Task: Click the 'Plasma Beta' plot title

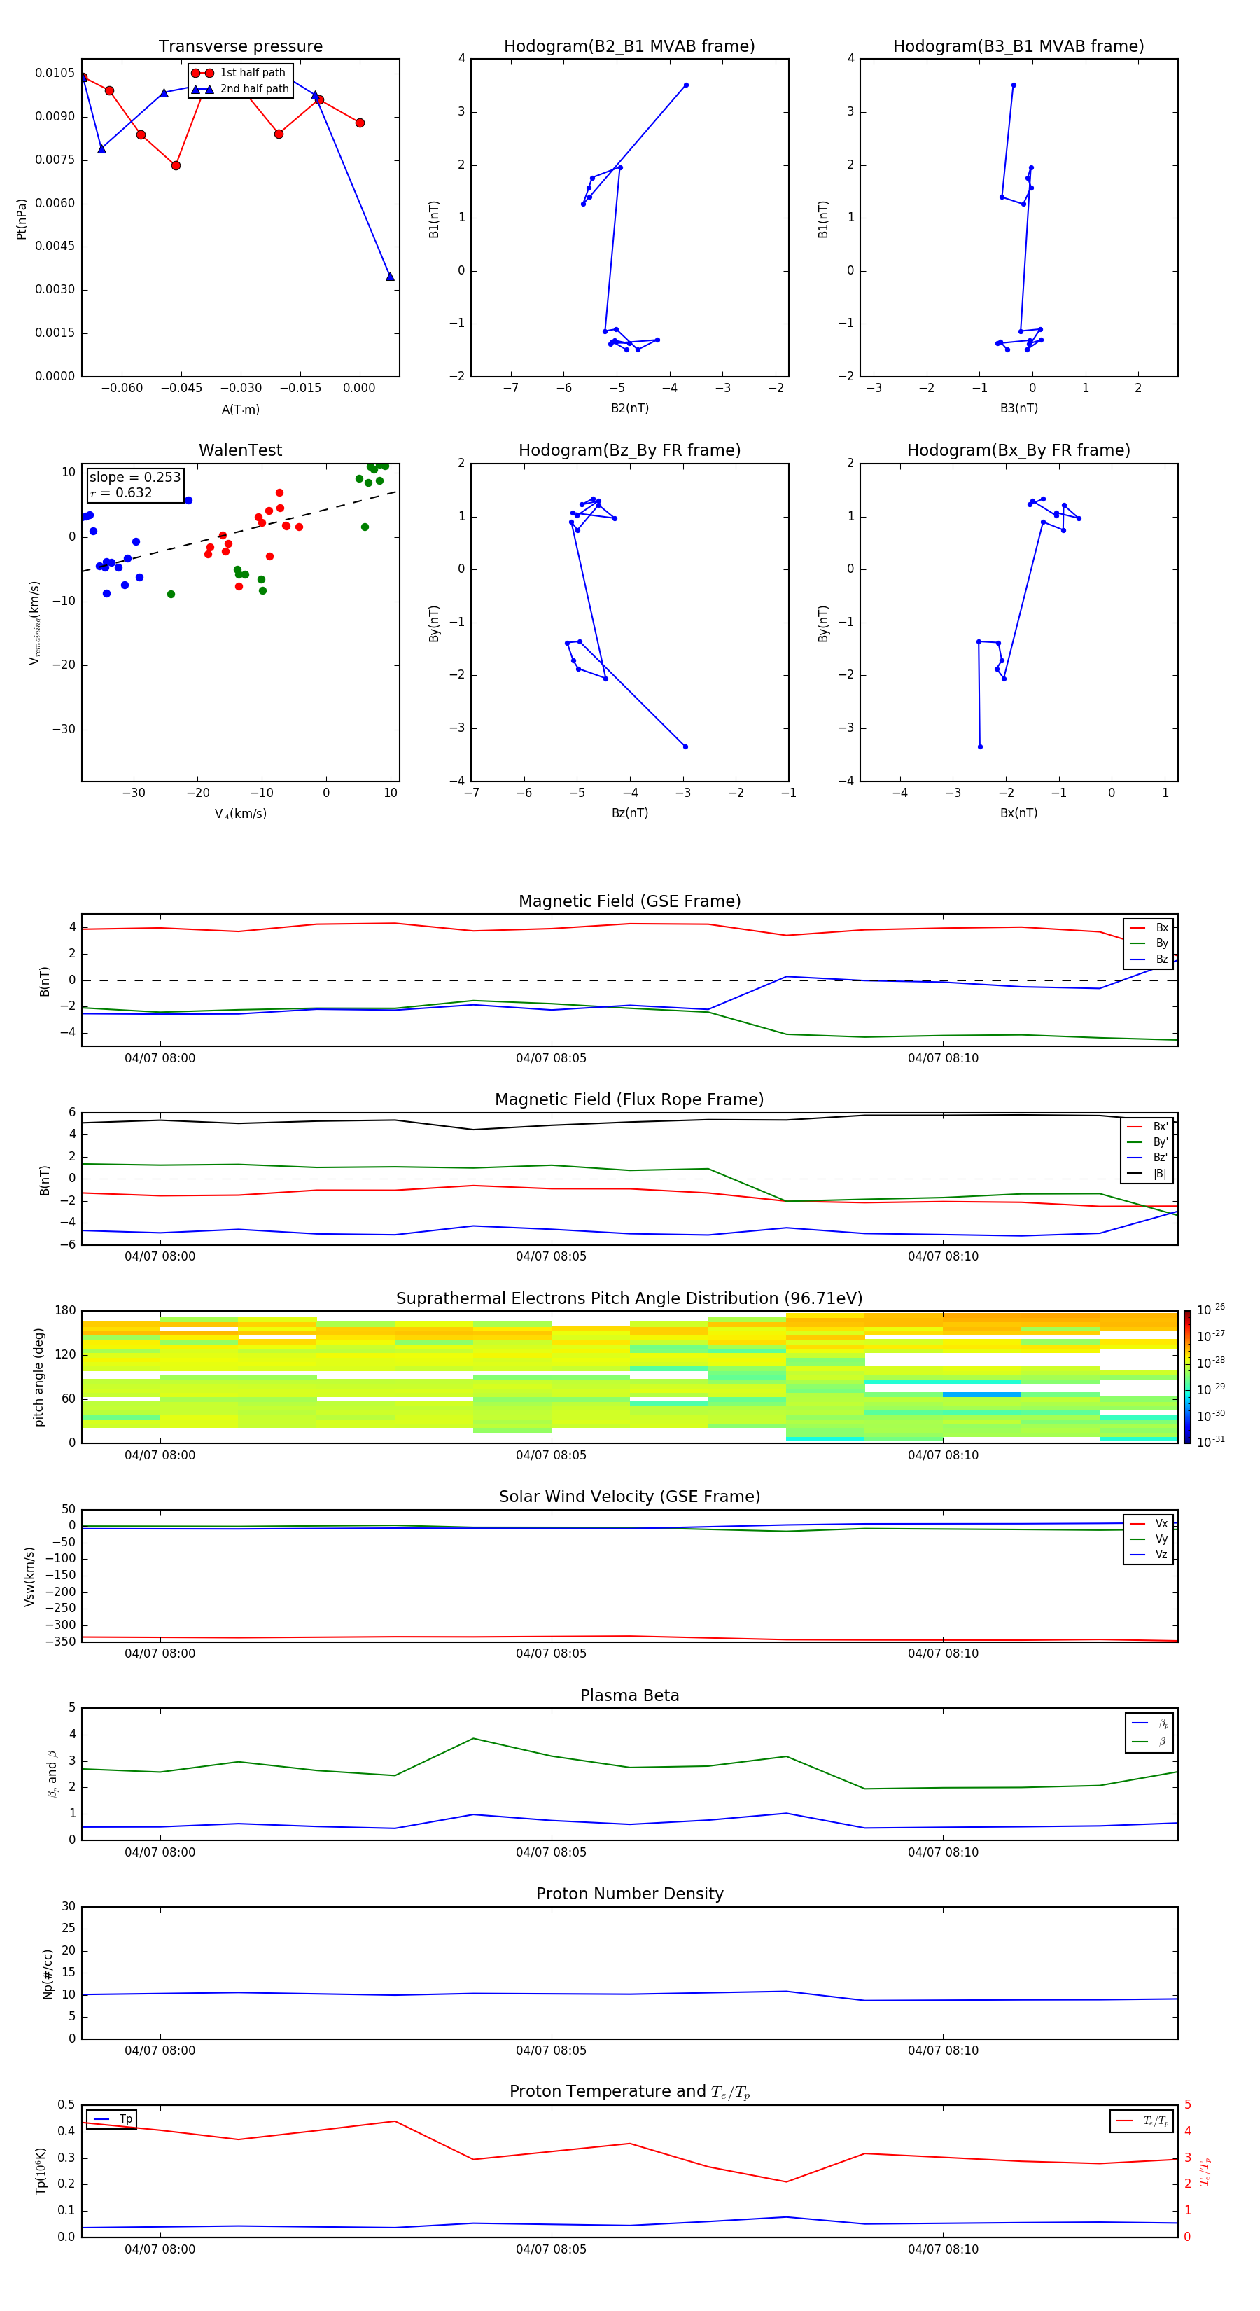Action: [629, 1695]
